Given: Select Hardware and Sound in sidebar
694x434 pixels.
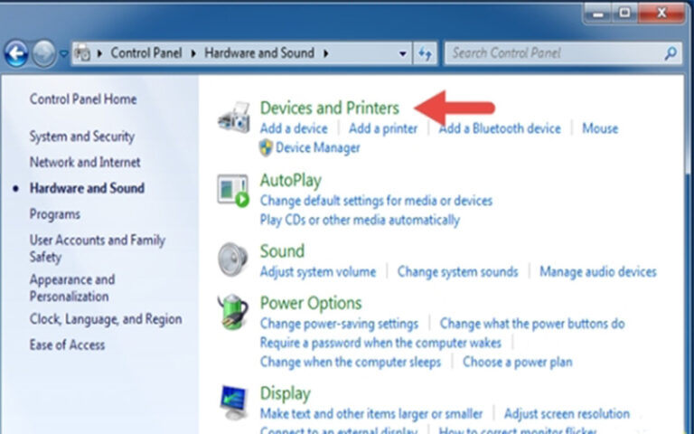Looking at the screenshot, I should 87,188.
